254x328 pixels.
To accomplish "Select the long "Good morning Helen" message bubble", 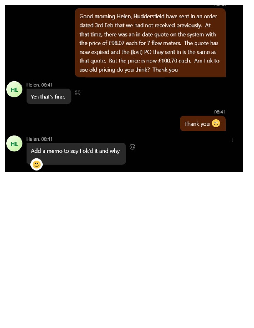I will tap(150, 43).
